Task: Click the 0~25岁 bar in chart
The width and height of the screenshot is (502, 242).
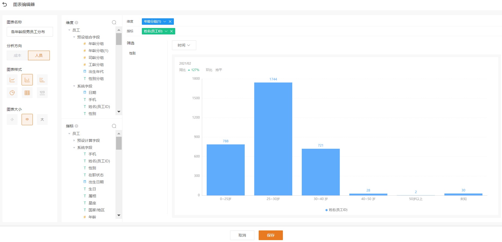Action: click(x=226, y=170)
